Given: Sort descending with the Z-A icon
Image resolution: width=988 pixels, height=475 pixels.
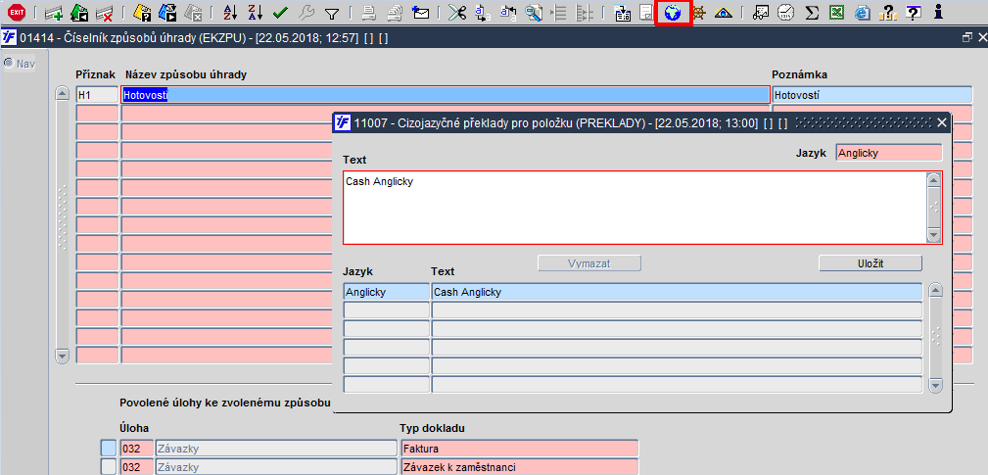Looking at the screenshot, I should (256, 13).
